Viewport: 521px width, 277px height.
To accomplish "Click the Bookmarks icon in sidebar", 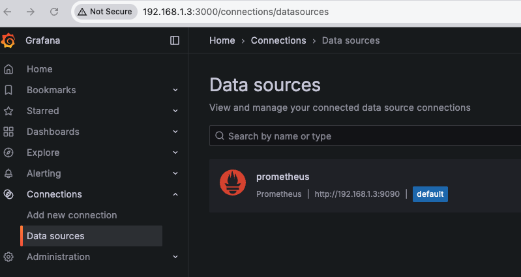I will pyautogui.click(x=8, y=90).
